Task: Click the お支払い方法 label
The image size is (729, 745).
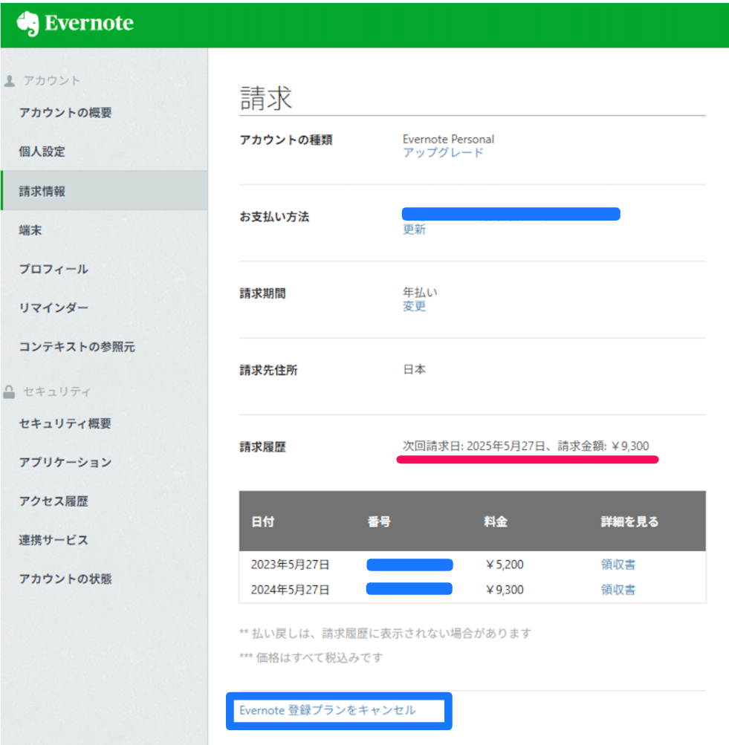Action: point(274,217)
